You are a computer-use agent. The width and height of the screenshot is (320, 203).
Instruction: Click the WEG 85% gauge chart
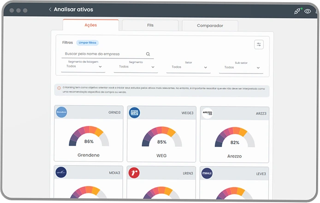[x=162, y=136]
